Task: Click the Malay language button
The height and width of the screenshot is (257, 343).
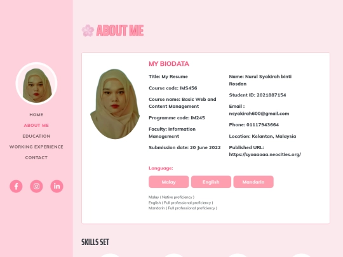Action: (x=169, y=182)
